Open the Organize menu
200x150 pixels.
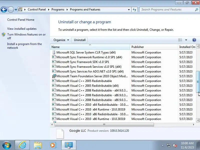click(61, 40)
